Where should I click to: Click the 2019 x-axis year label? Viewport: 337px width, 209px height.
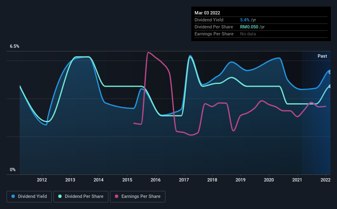(241, 180)
